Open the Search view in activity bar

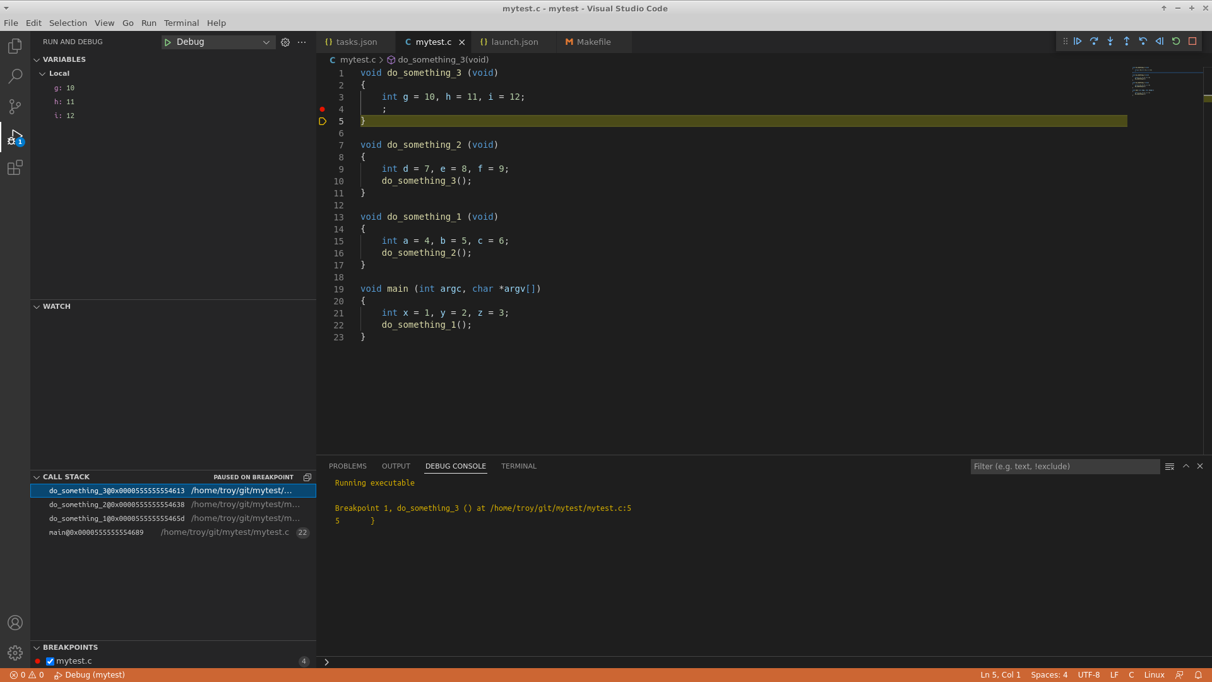15,76
